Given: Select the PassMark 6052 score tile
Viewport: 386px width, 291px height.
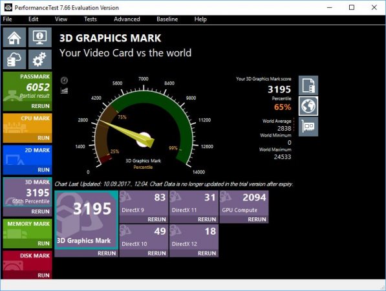Looking at the screenshot, I should 28,87.
